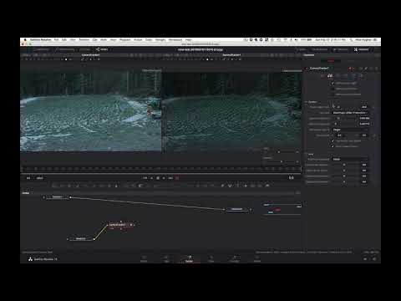Image resolution: width=401 pixels, height=301 pixels.
Task: Open the Help menu
Action: coord(189,40)
